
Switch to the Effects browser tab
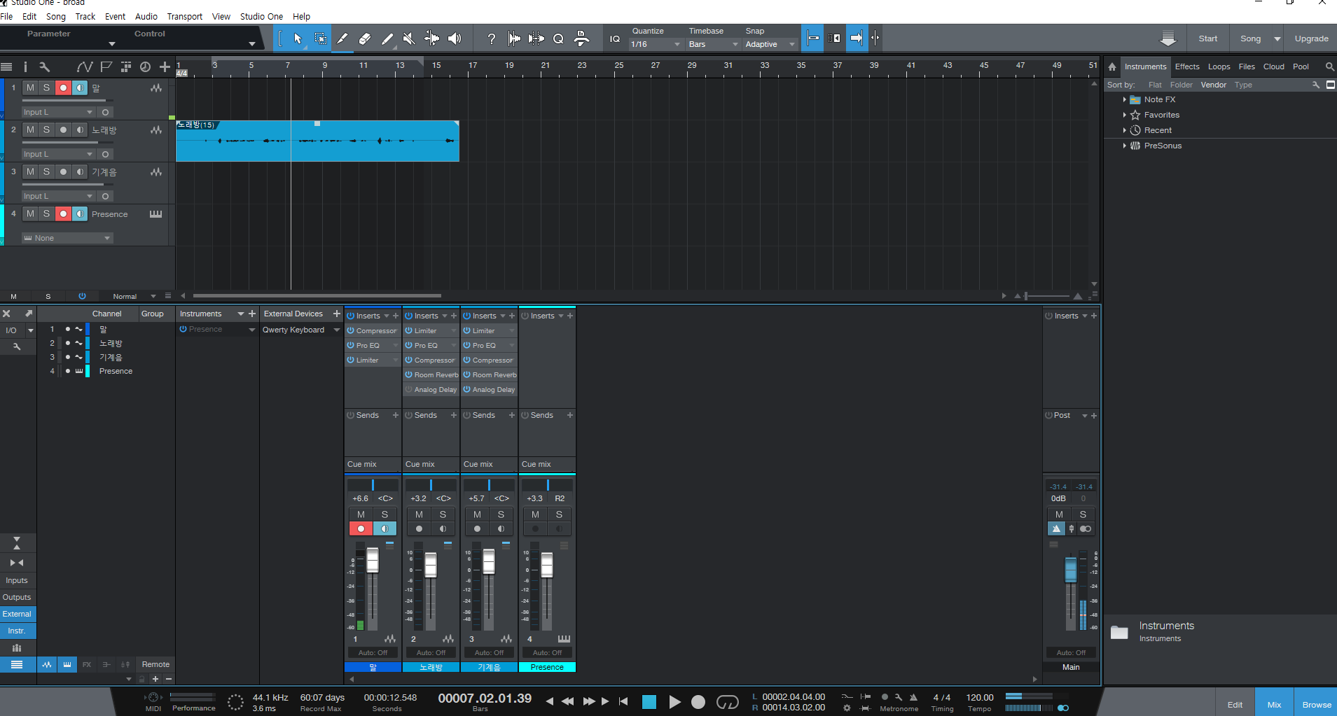(x=1187, y=66)
